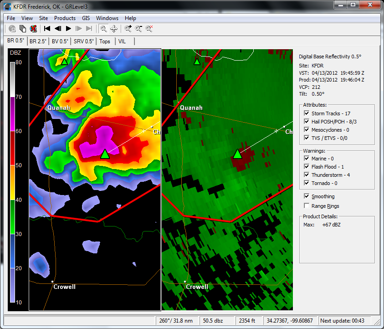Image resolution: width=384 pixels, height=329 pixels.
Task: Click the 2354 ft status bar field
Action: tap(249, 321)
